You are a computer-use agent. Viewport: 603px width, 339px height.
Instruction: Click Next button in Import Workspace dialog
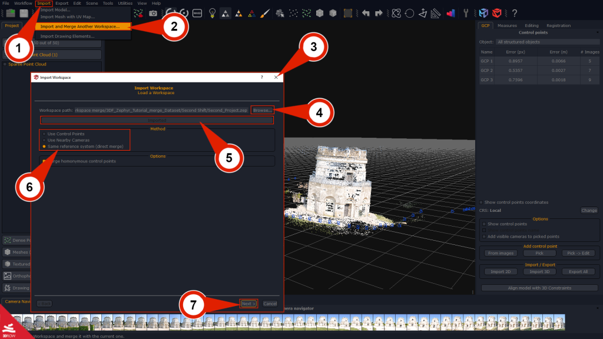tap(249, 304)
